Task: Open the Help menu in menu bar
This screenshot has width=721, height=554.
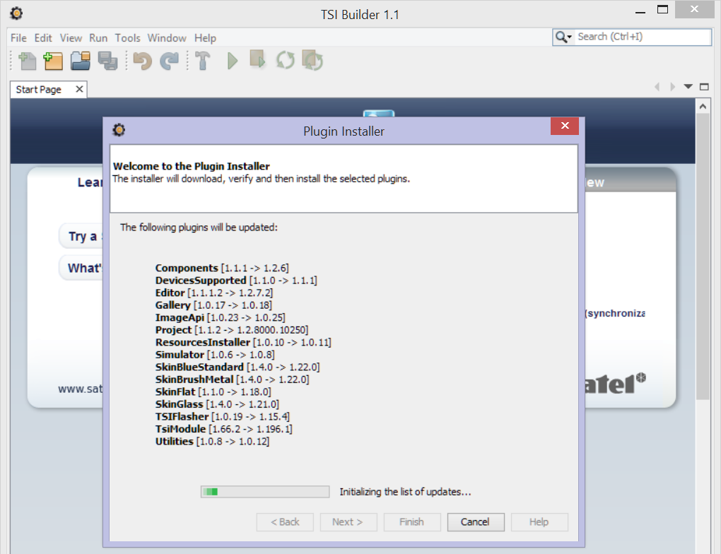Action: pos(205,38)
